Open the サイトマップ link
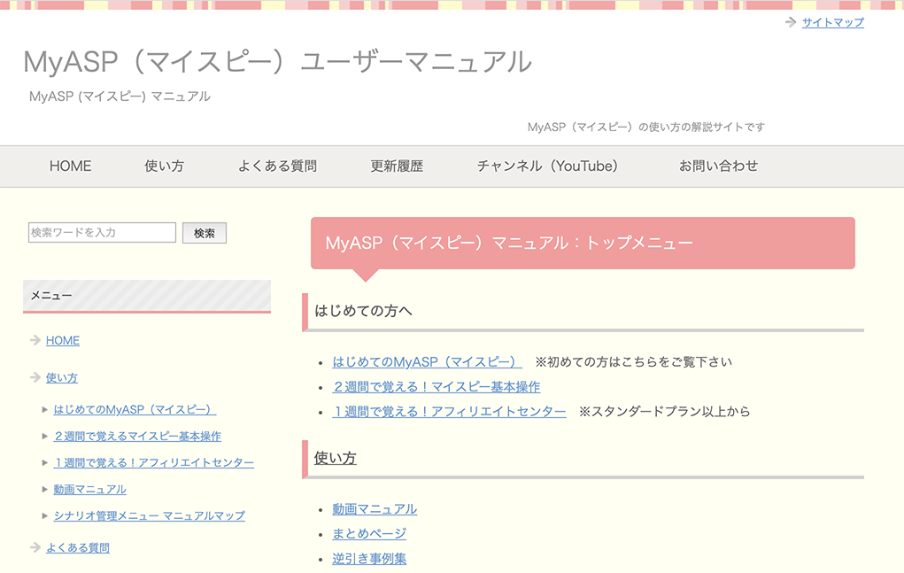This screenshot has height=573, width=904. click(x=832, y=22)
